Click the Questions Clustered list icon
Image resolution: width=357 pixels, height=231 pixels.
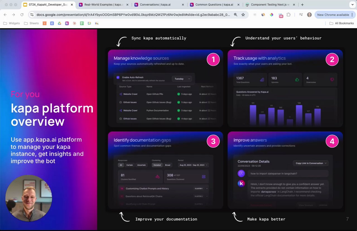[204, 177]
